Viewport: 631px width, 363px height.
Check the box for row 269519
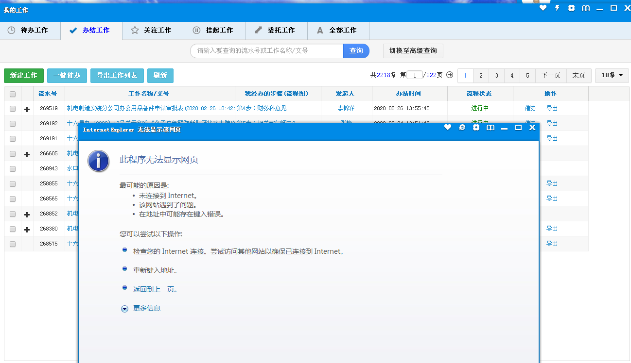13,109
